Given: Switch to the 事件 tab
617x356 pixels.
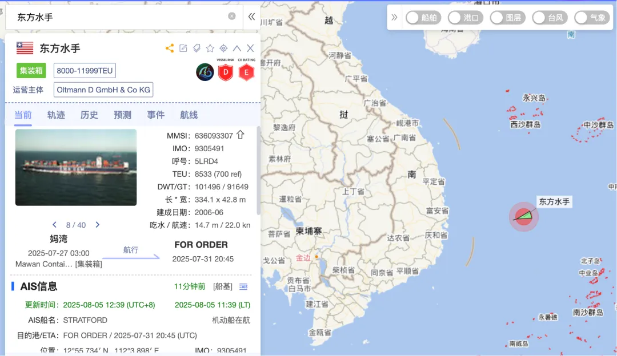Looking at the screenshot, I should [x=156, y=115].
